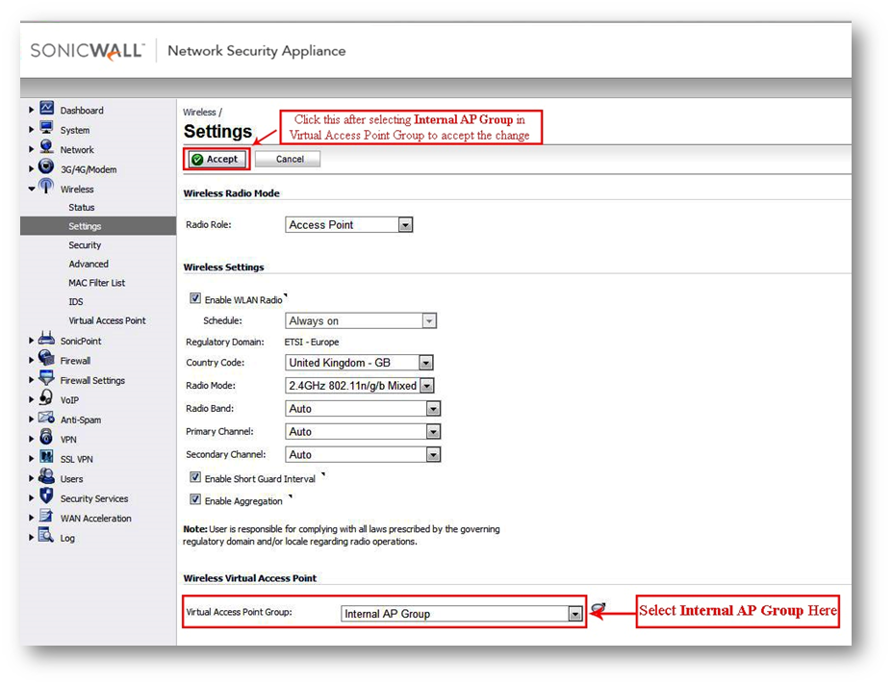Click the Users icon
892x686 pixels.
click(x=46, y=476)
